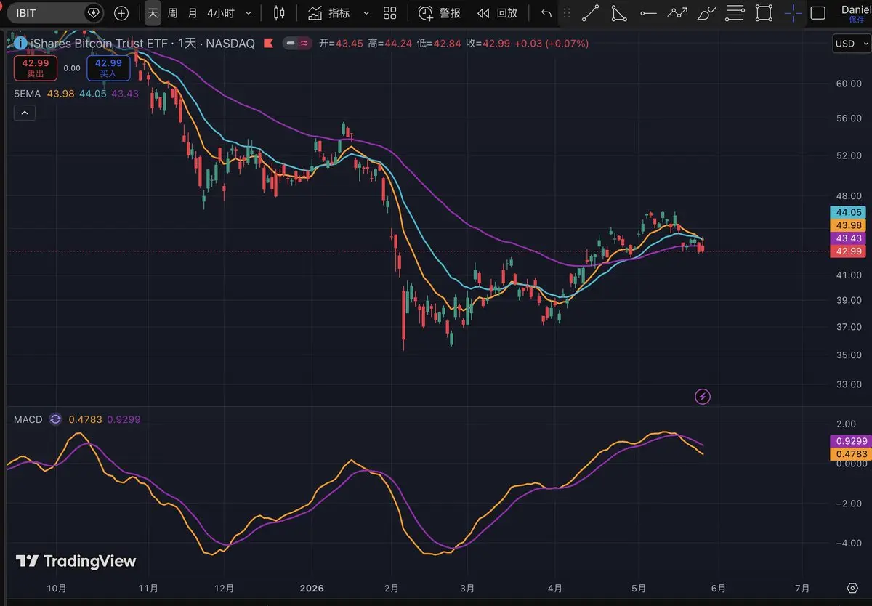This screenshot has height=606, width=872.
Task: Click the purple circular refresh icon beside MACD
Action: [56, 419]
